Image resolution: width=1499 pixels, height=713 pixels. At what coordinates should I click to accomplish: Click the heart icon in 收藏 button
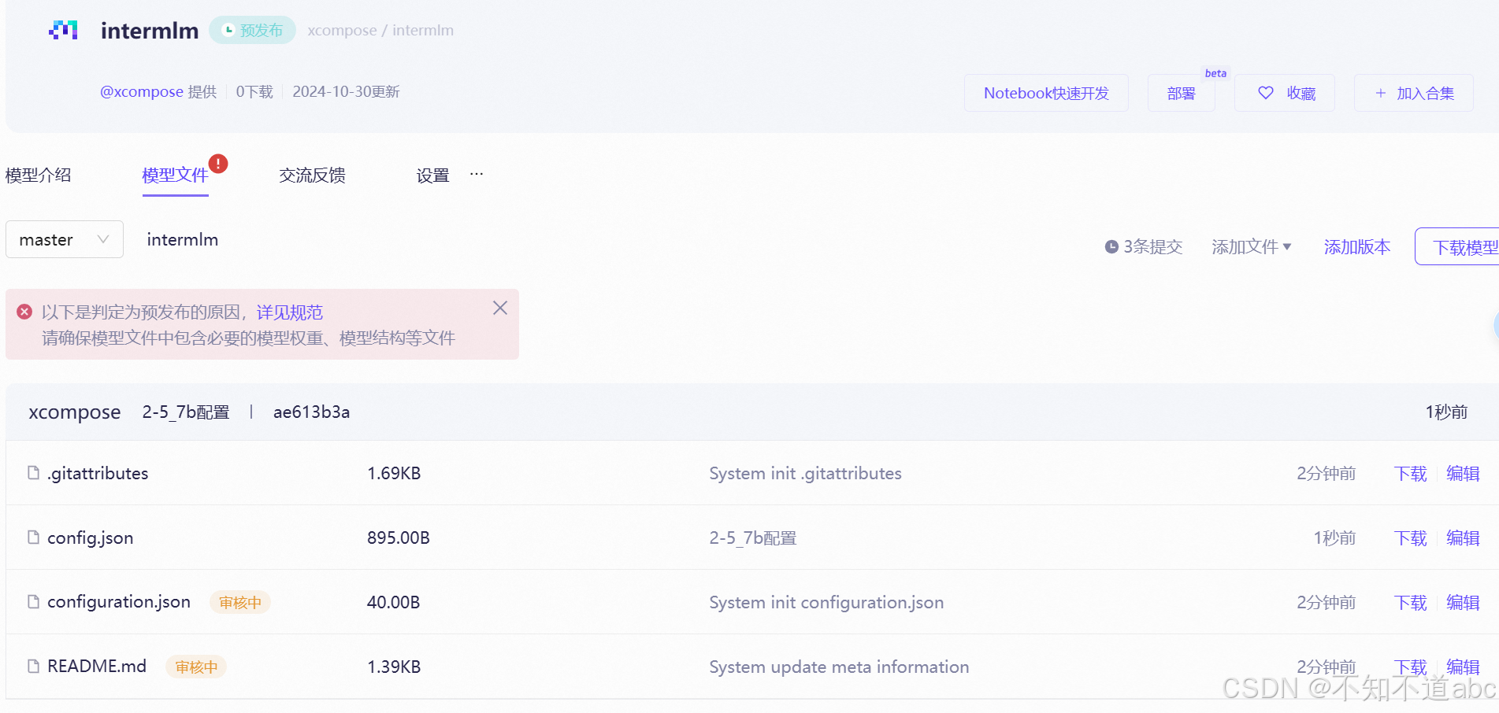point(1266,93)
